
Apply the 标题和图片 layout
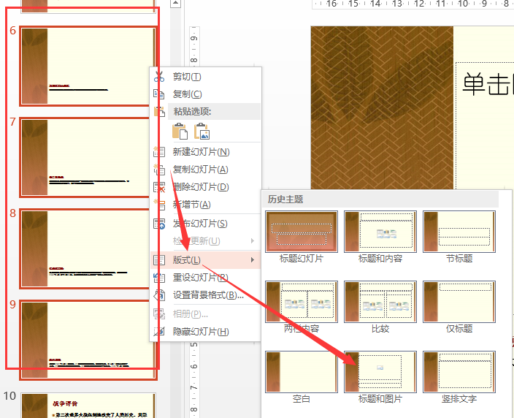[x=380, y=372]
